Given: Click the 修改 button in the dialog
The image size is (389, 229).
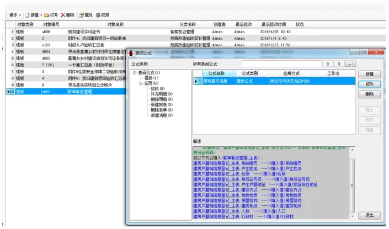Looking at the screenshot, I should coord(369,84).
